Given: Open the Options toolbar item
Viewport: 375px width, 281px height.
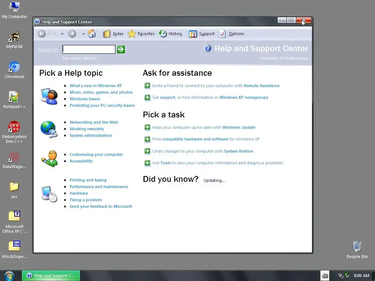Looking at the screenshot, I should tap(231, 34).
